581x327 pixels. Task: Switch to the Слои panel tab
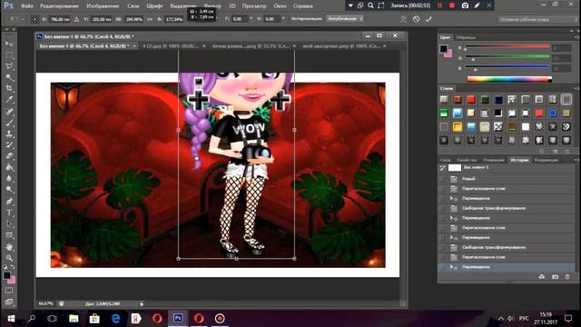[445, 160]
